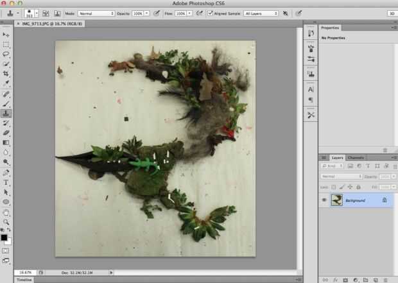The height and width of the screenshot is (283, 398).
Task: Change the screen mode icon
Action: click(6, 261)
